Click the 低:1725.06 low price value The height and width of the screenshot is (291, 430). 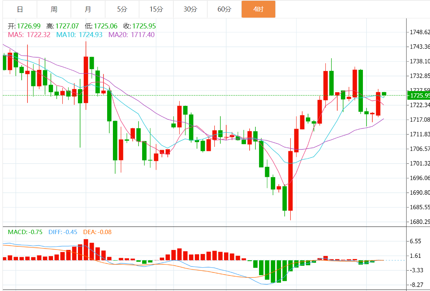tap(101, 26)
